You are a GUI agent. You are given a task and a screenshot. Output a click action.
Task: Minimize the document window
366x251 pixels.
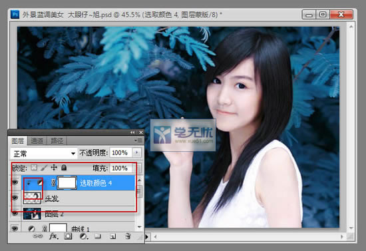pyautogui.click(x=309, y=15)
